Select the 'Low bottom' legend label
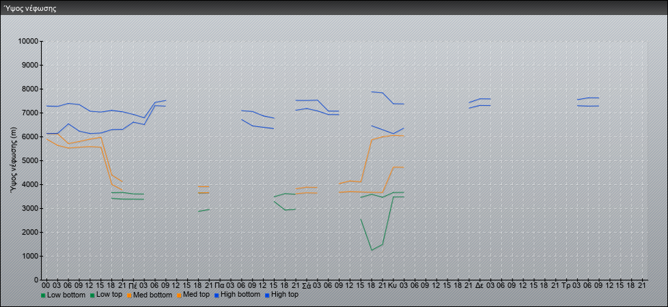Screen dimensions: 668x307 coord(66,295)
